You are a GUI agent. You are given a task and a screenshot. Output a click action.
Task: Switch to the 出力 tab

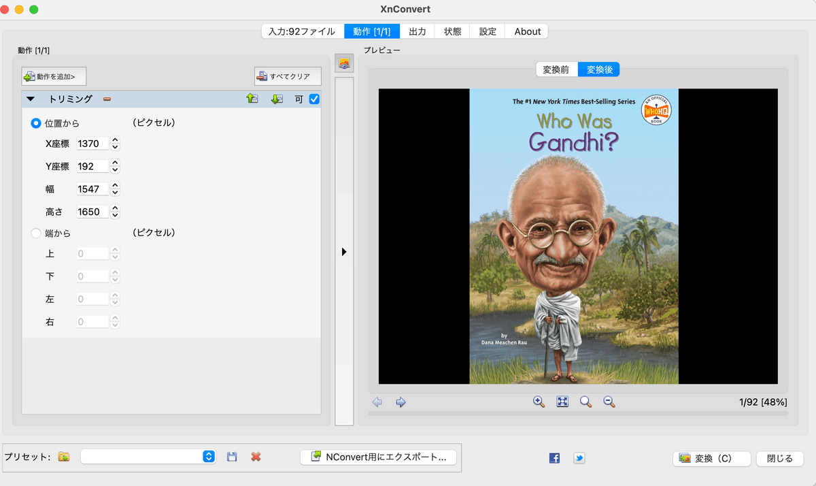coord(418,31)
